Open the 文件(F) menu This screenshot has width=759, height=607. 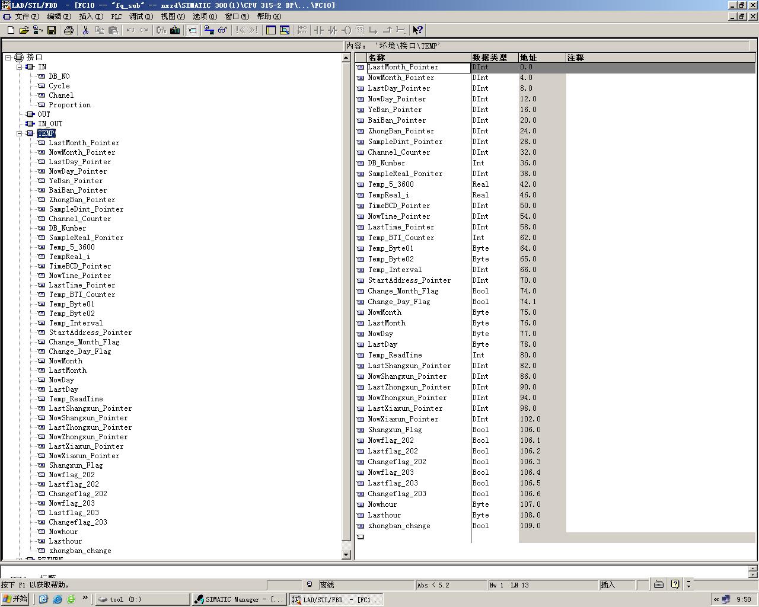pos(26,17)
